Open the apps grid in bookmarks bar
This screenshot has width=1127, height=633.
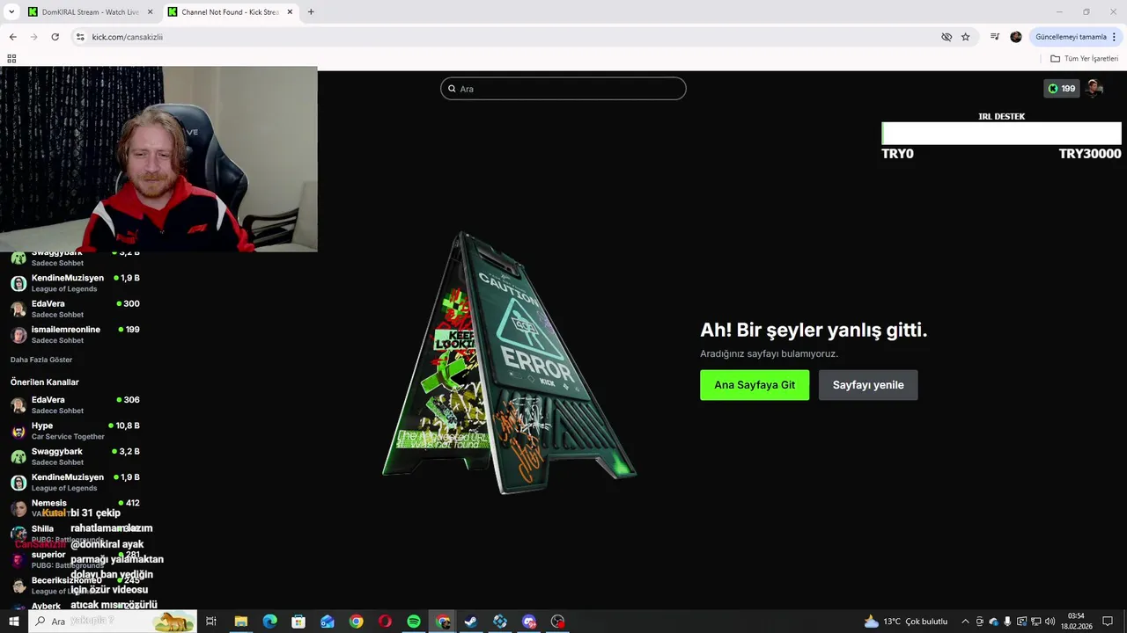point(11,59)
